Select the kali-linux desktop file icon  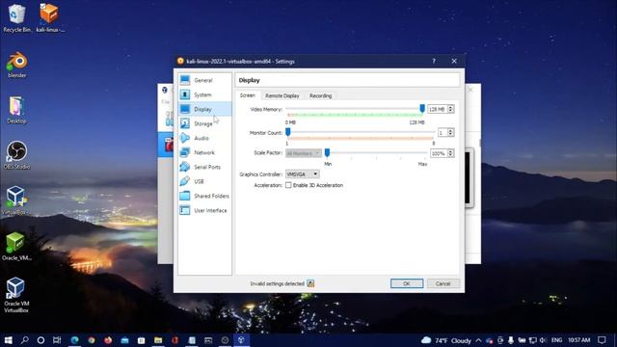(49, 18)
